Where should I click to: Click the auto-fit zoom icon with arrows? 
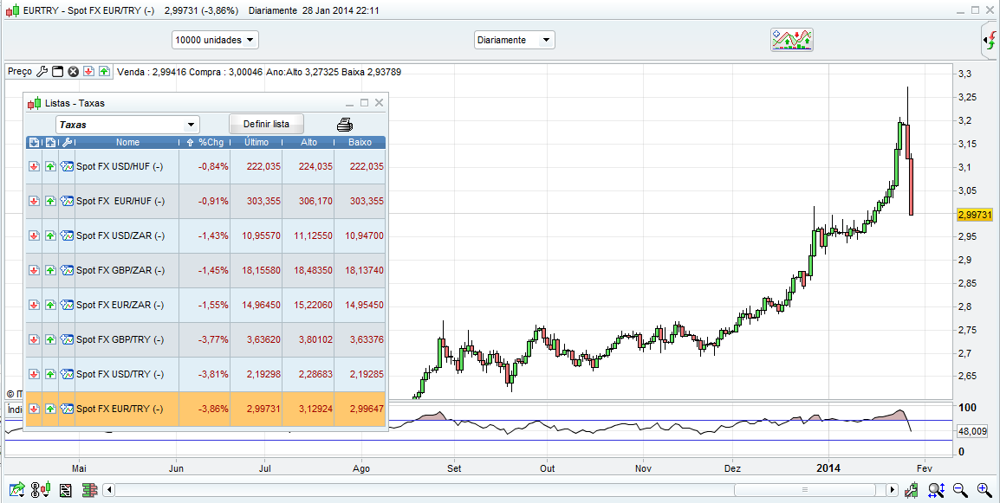936,490
